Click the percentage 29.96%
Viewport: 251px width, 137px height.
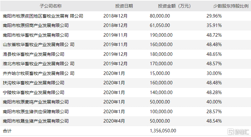(214, 16)
